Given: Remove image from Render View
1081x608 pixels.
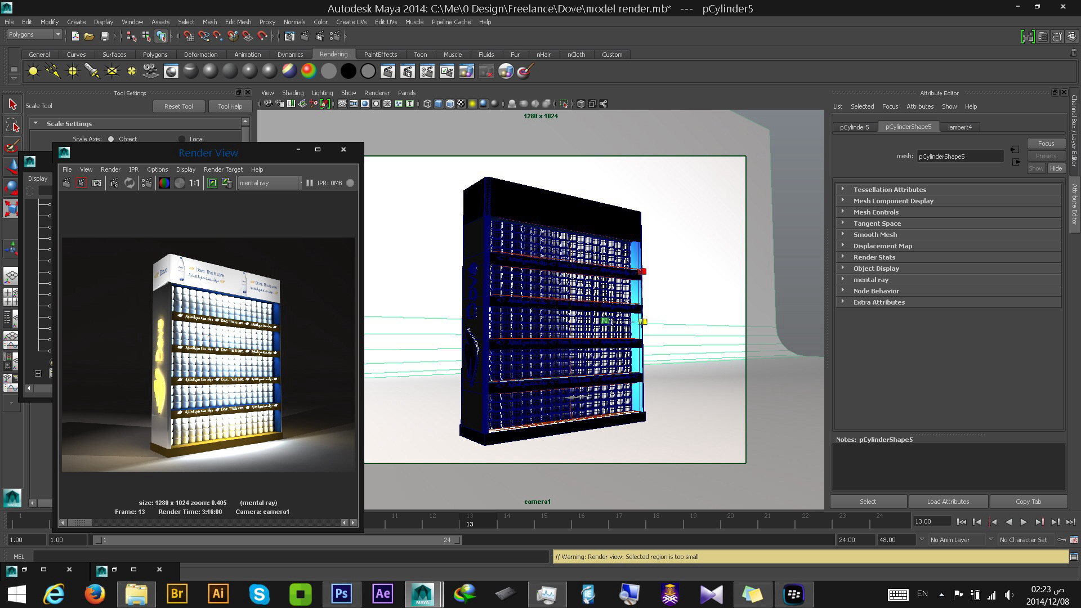Looking at the screenshot, I should [227, 183].
